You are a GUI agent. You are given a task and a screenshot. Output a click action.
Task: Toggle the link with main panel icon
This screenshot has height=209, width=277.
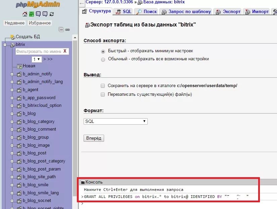67,29
